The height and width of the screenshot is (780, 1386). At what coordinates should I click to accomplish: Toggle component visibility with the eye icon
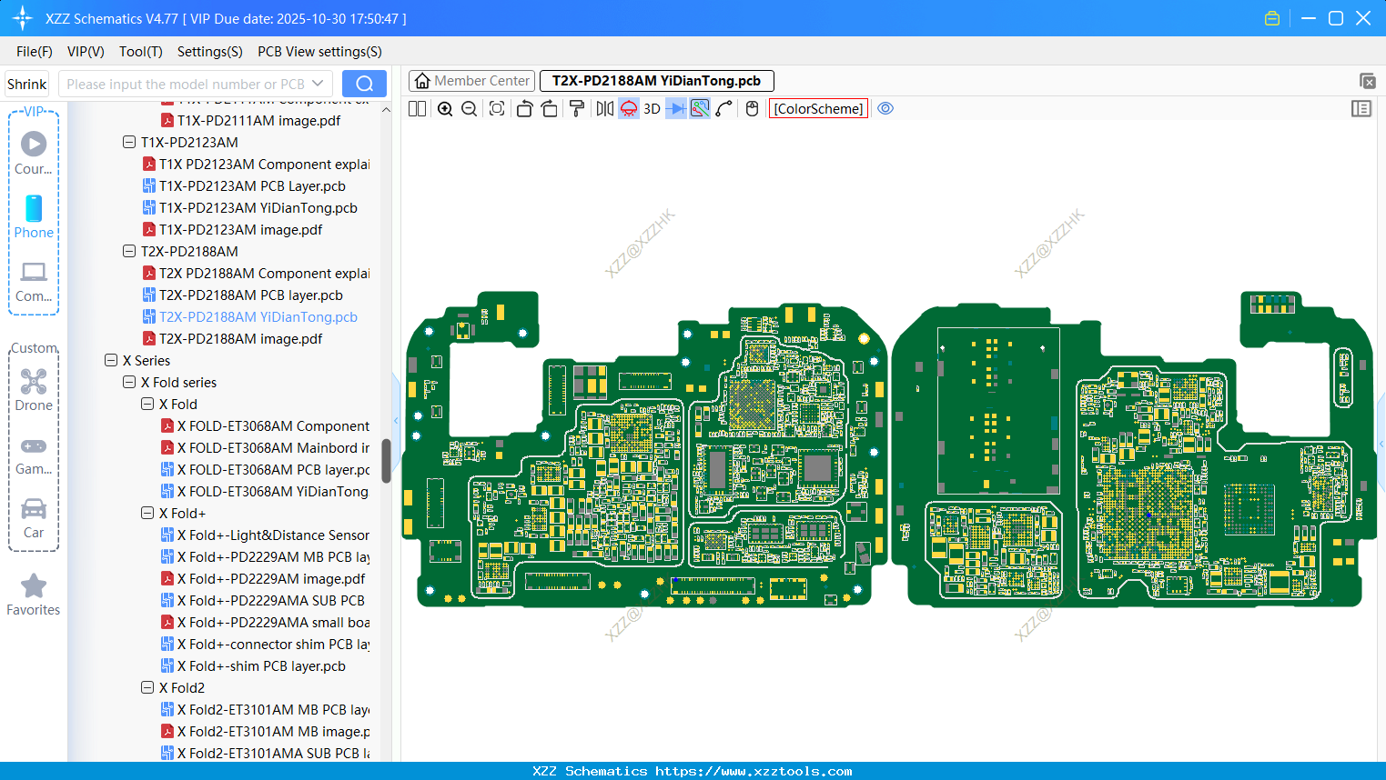pos(885,108)
